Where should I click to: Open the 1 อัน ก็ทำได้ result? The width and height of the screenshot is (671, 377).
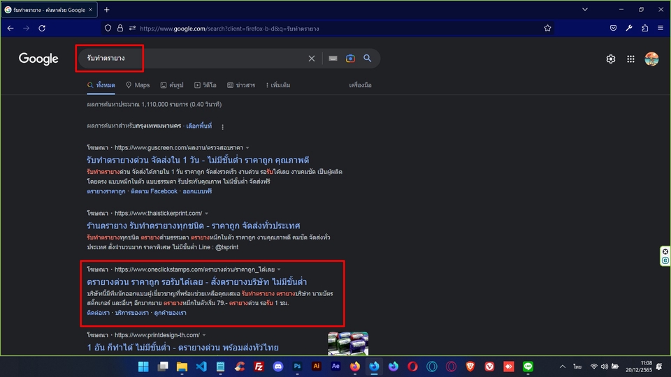point(182,348)
